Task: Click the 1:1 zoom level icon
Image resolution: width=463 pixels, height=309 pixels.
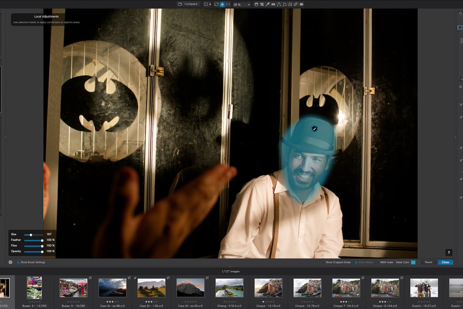Action: point(228,4)
